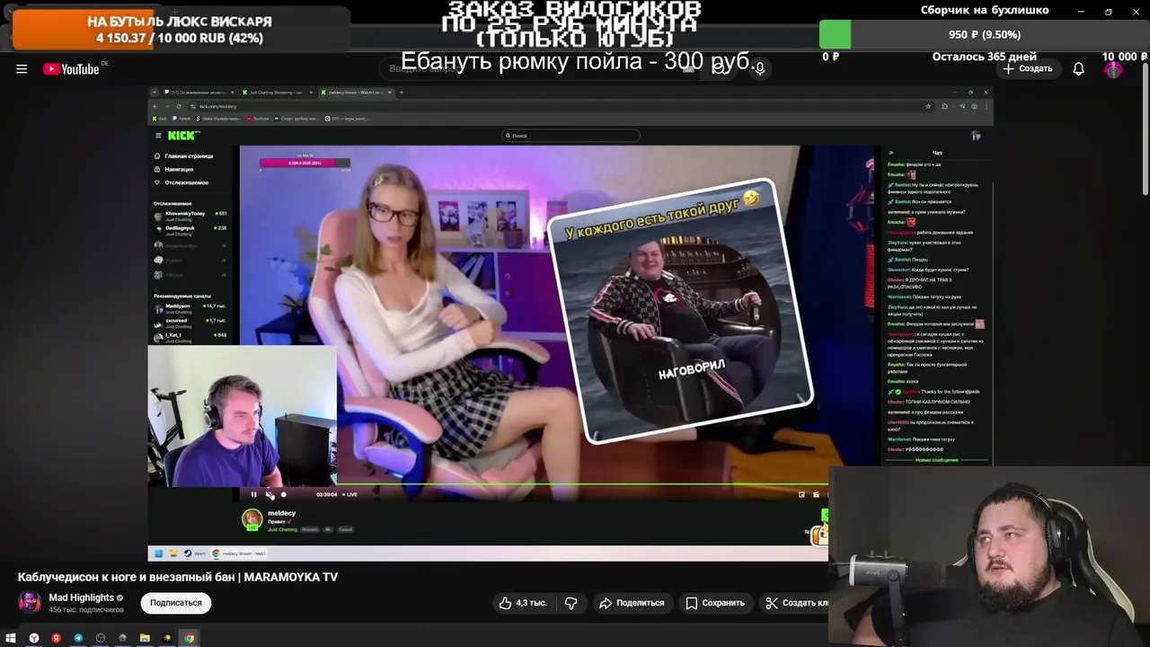The image size is (1150, 647).
Task: Open the red Yandex icon in taskbar
Action: [56, 638]
